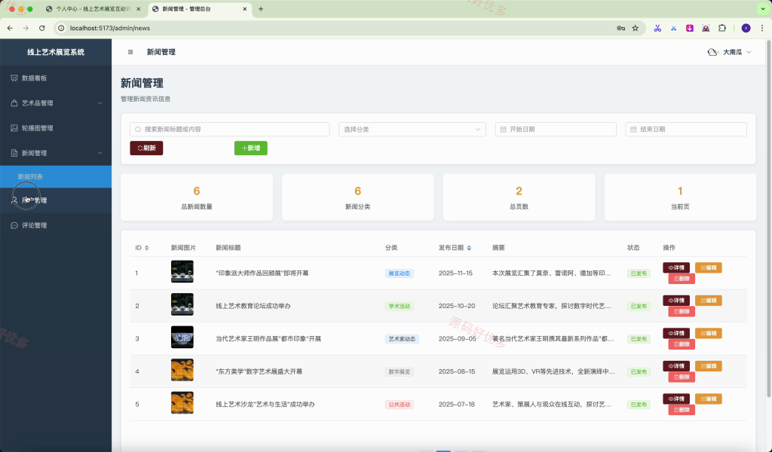
Task: Pick a date in 开始日期 field
Action: (x=556, y=130)
